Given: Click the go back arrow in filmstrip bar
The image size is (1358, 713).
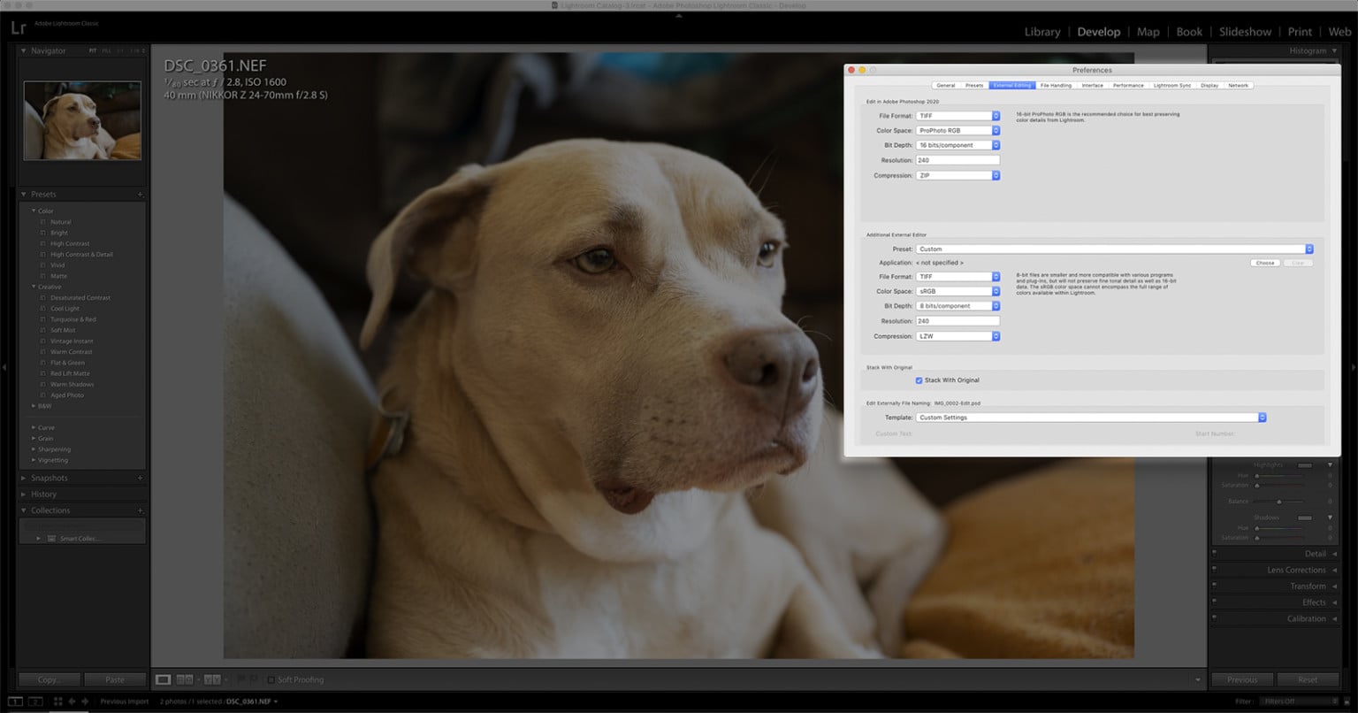Looking at the screenshot, I should pos(72,701).
